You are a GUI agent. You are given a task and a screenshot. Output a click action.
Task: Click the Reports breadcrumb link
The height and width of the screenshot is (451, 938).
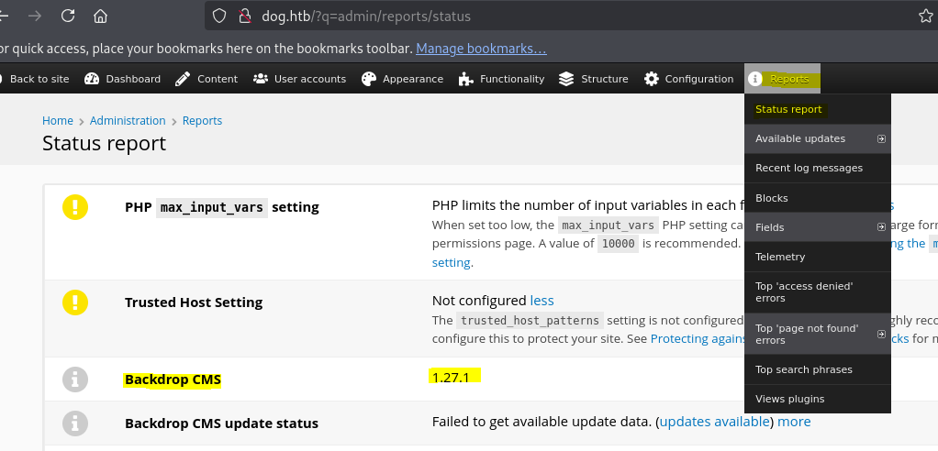[x=202, y=121]
